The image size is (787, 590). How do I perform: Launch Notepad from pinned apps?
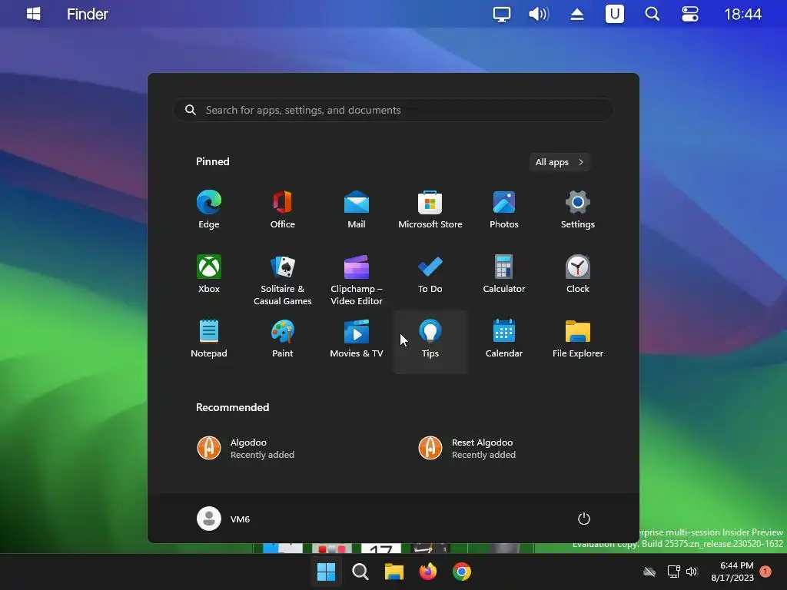pyautogui.click(x=209, y=338)
